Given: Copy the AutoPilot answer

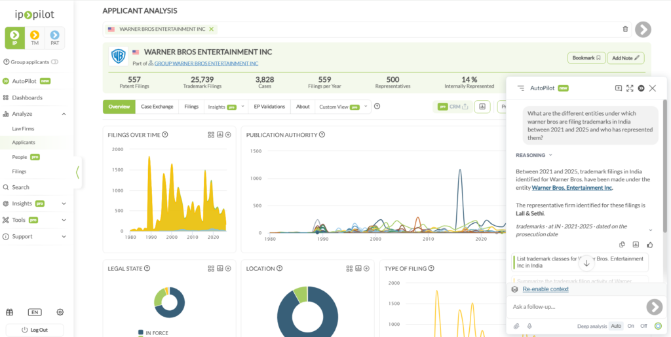Looking at the screenshot, I should pyautogui.click(x=623, y=245).
